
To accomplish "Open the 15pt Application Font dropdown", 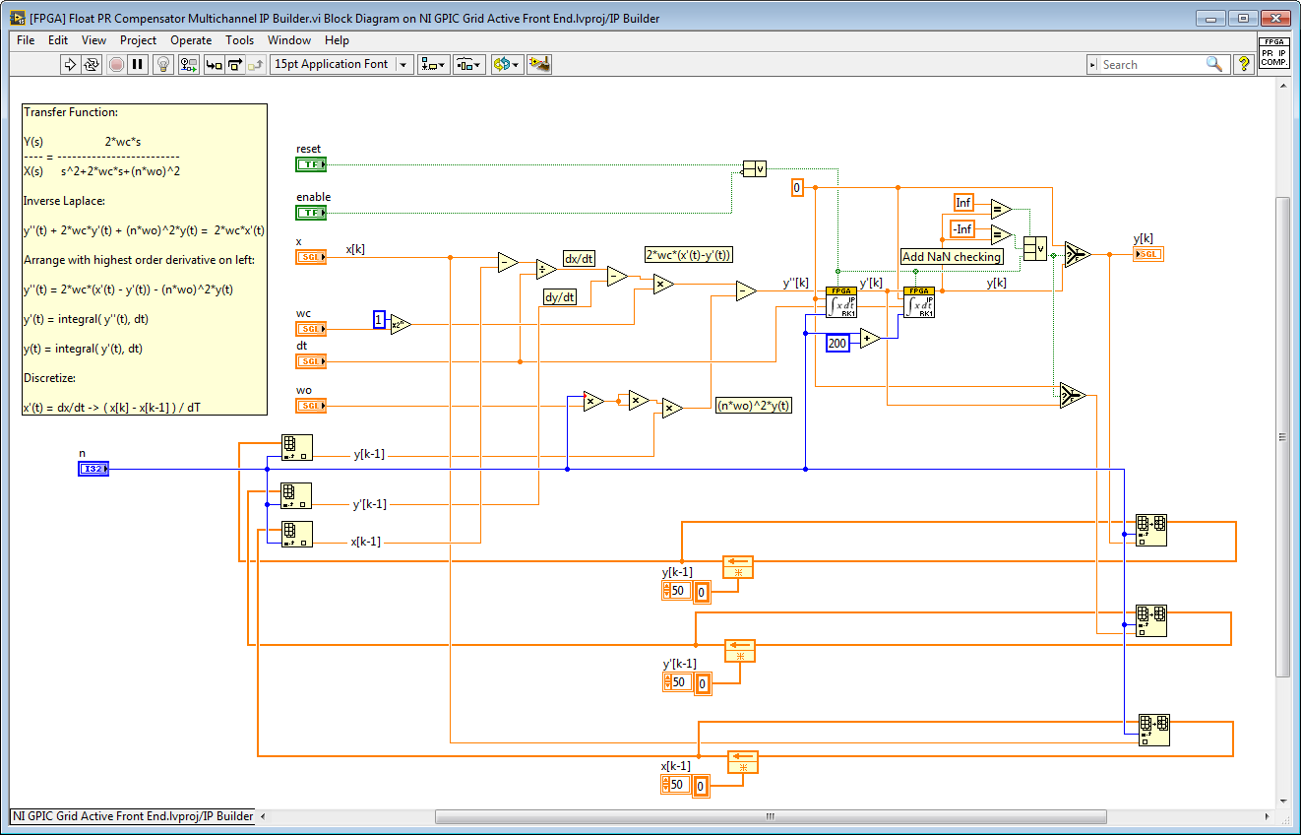I will pyautogui.click(x=341, y=64).
